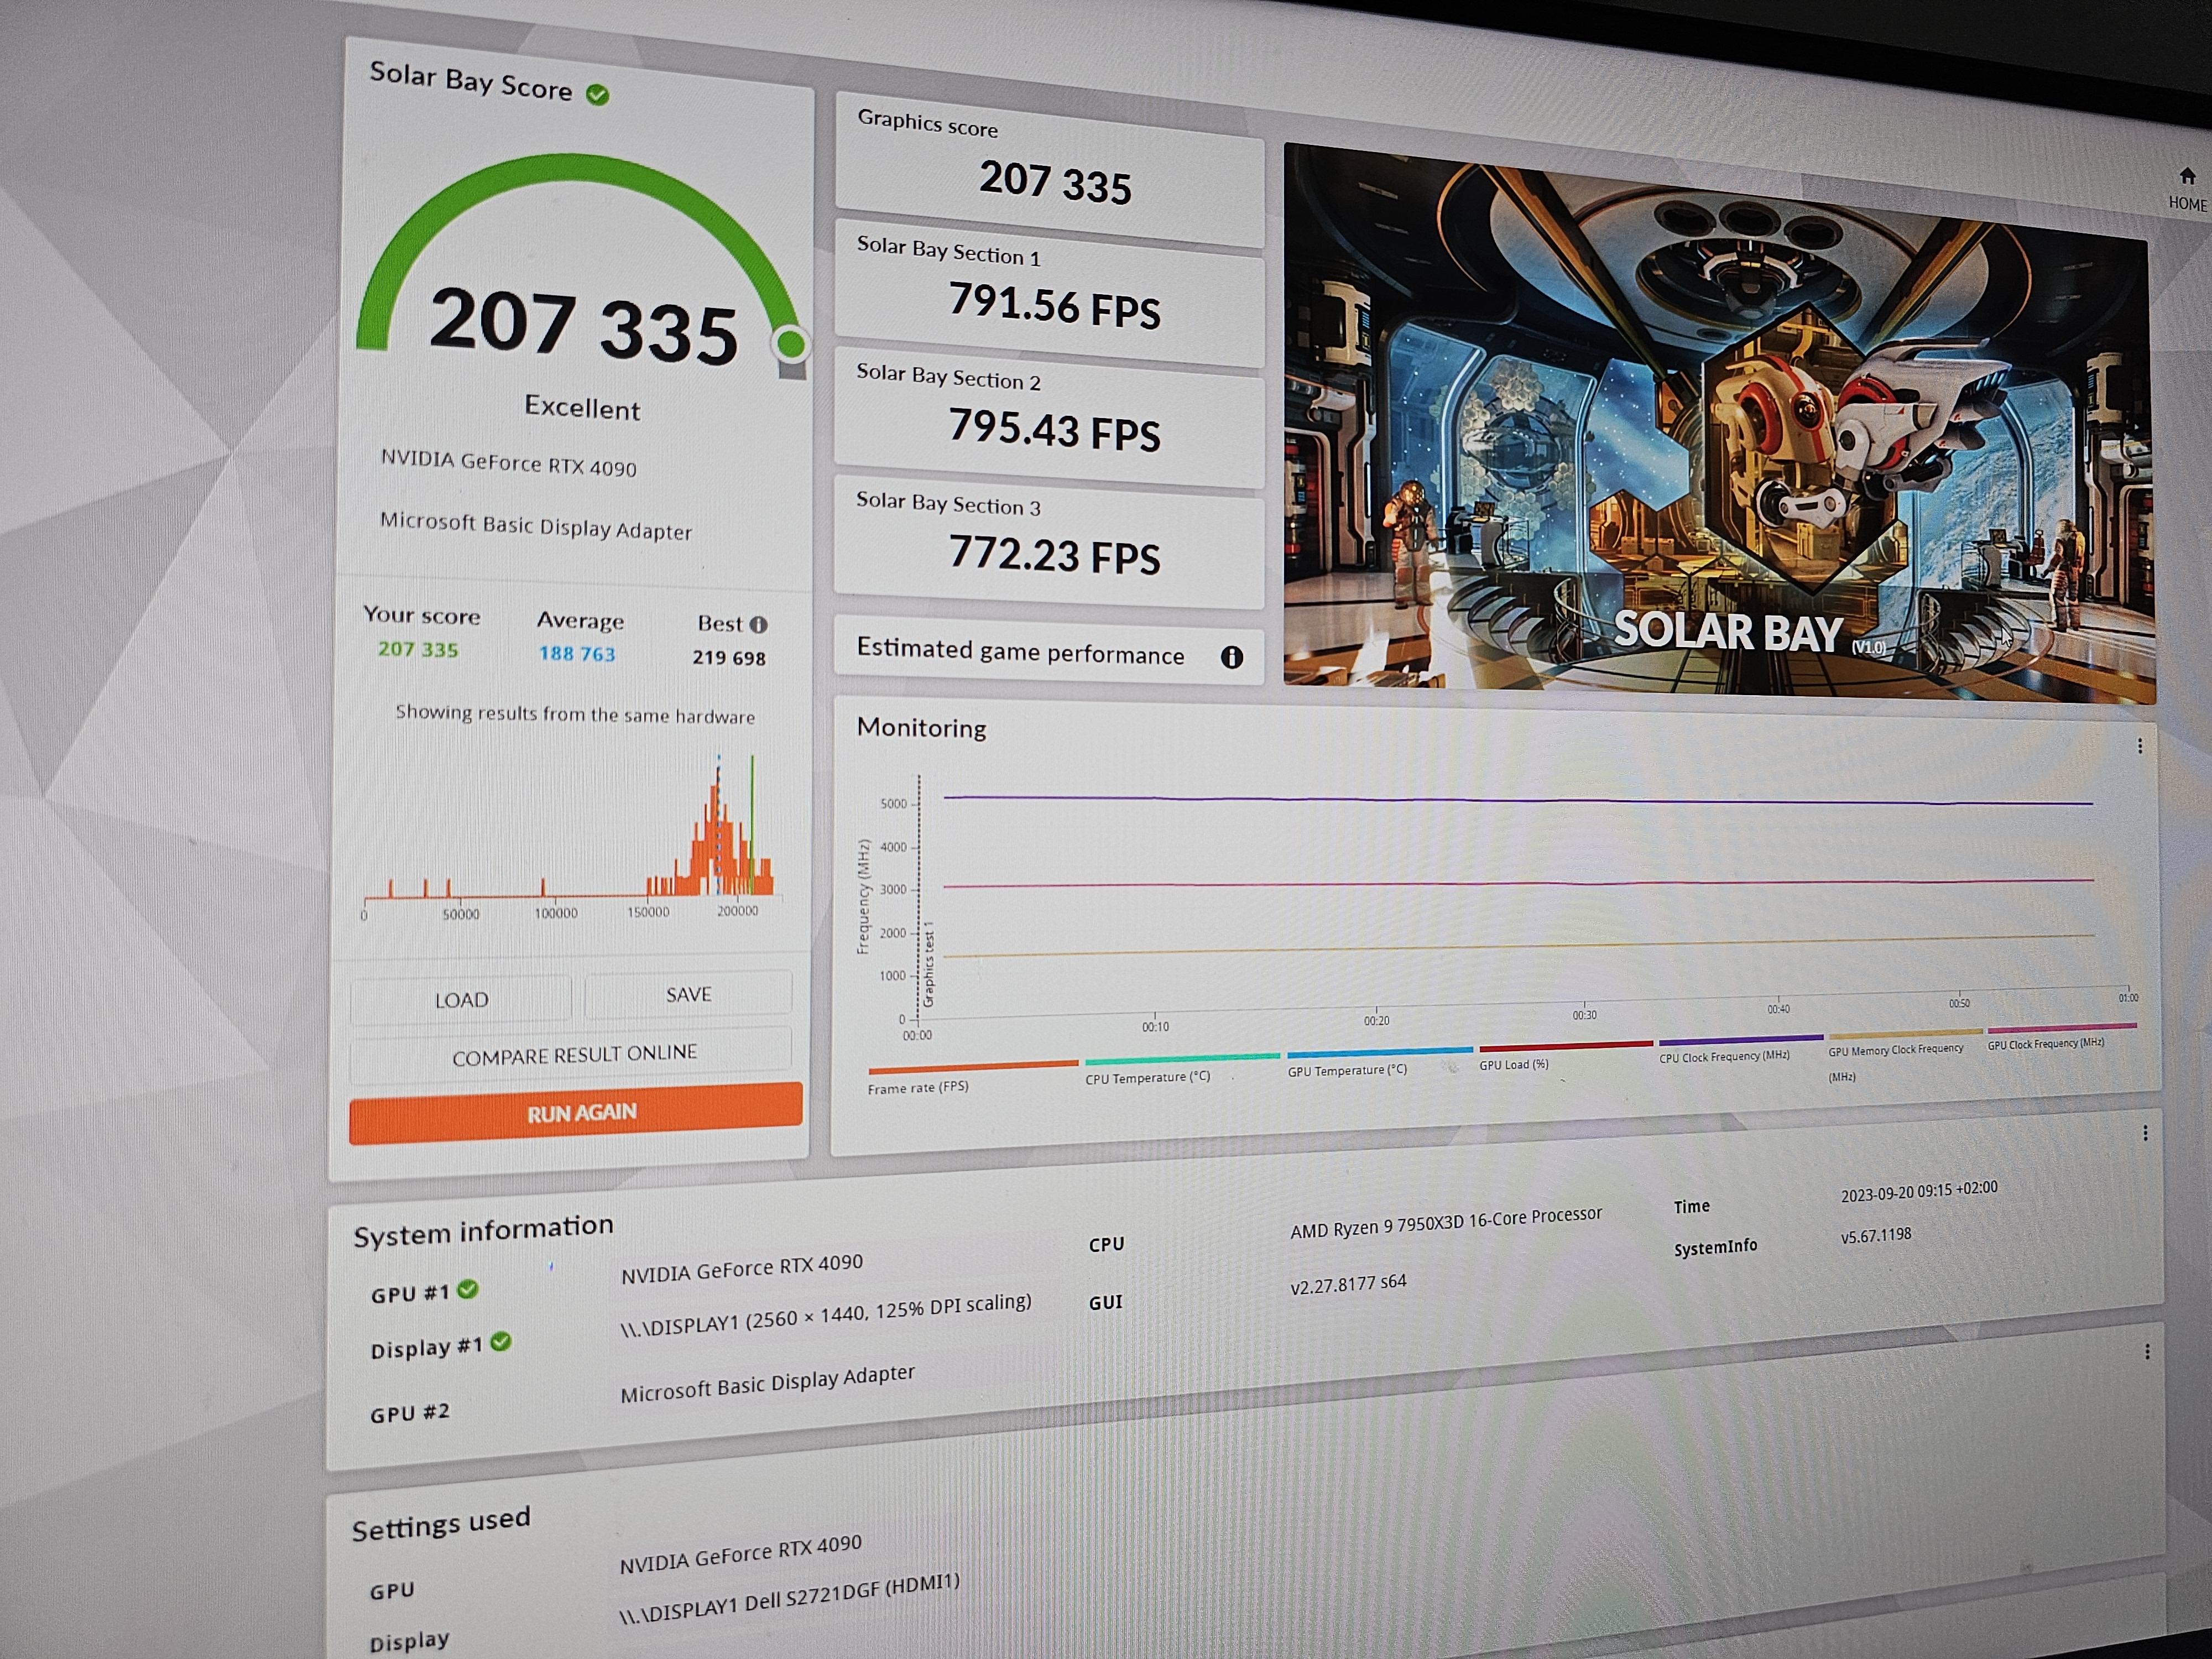The width and height of the screenshot is (2212, 1659).
Task: Click the GUI version v2.27.8177 s64
Action: 1348,1283
